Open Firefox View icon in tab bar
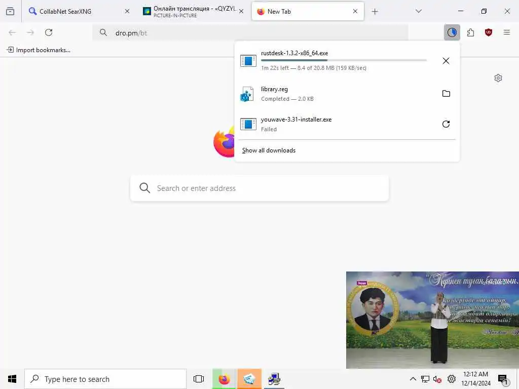Viewport: 519px width, 389px height. (10, 11)
